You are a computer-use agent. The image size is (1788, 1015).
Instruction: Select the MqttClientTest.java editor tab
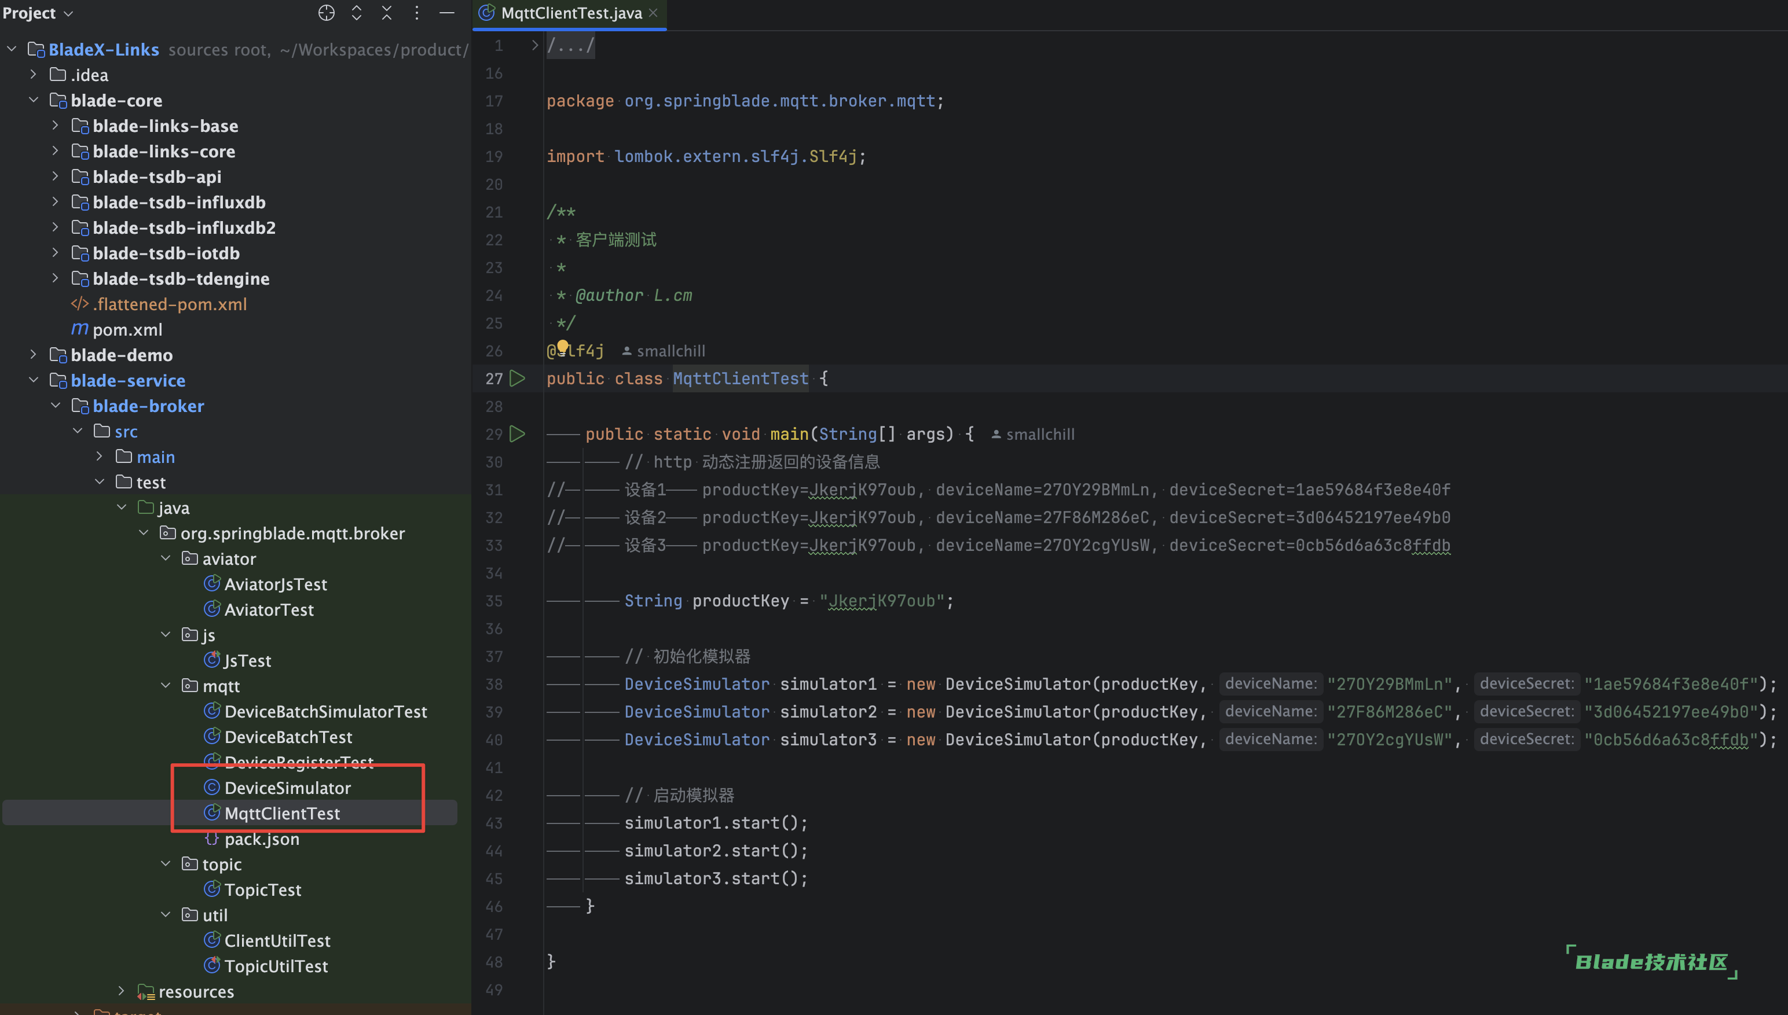[570, 13]
